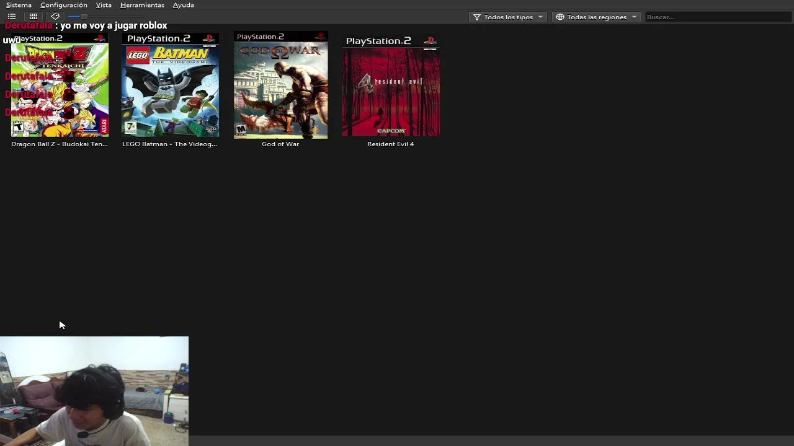The width and height of the screenshot is (794, 446).
Task: Switch to game list view
Action: point(12,17)
